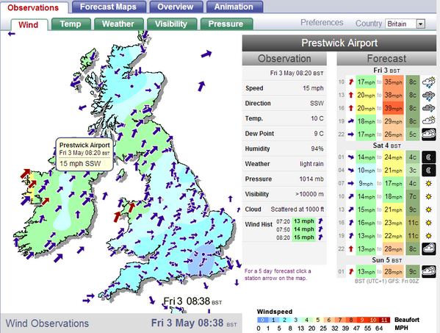Switch to the Temp sub-tab
This screenshot has width=440, height=333.
click(x=71, y=24)
